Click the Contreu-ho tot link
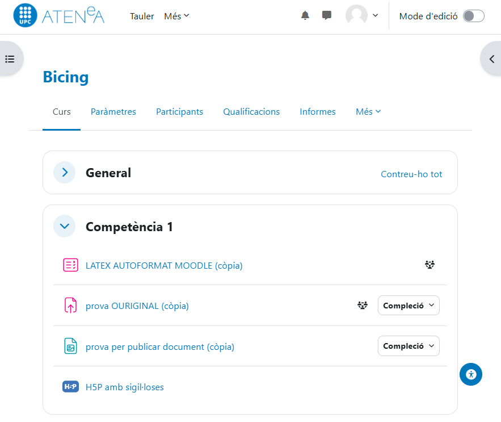 [x=411, y=174]
